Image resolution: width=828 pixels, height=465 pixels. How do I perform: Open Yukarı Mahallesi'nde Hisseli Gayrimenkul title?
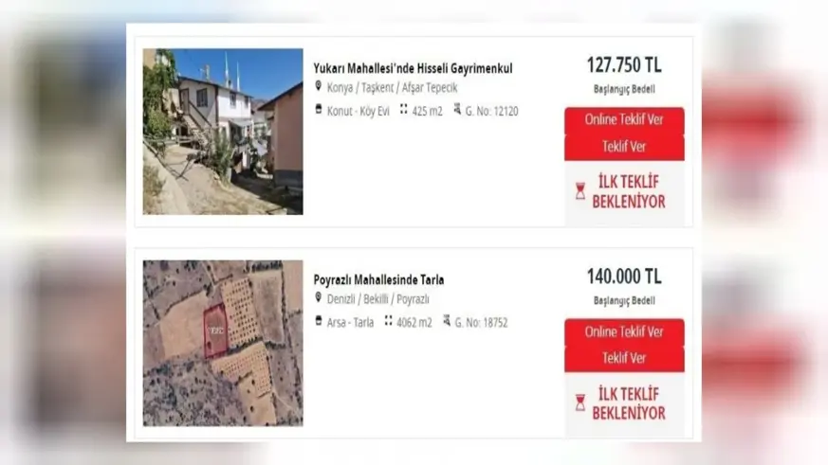click(x=413, y=68)
